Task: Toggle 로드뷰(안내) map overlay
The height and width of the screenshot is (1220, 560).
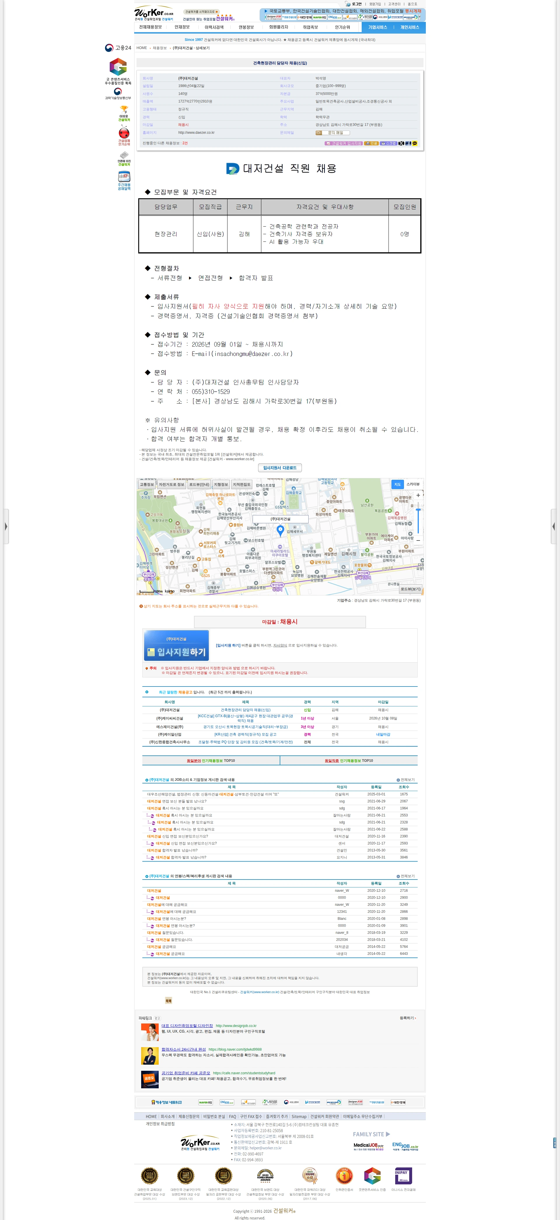Action: point(199,484)
